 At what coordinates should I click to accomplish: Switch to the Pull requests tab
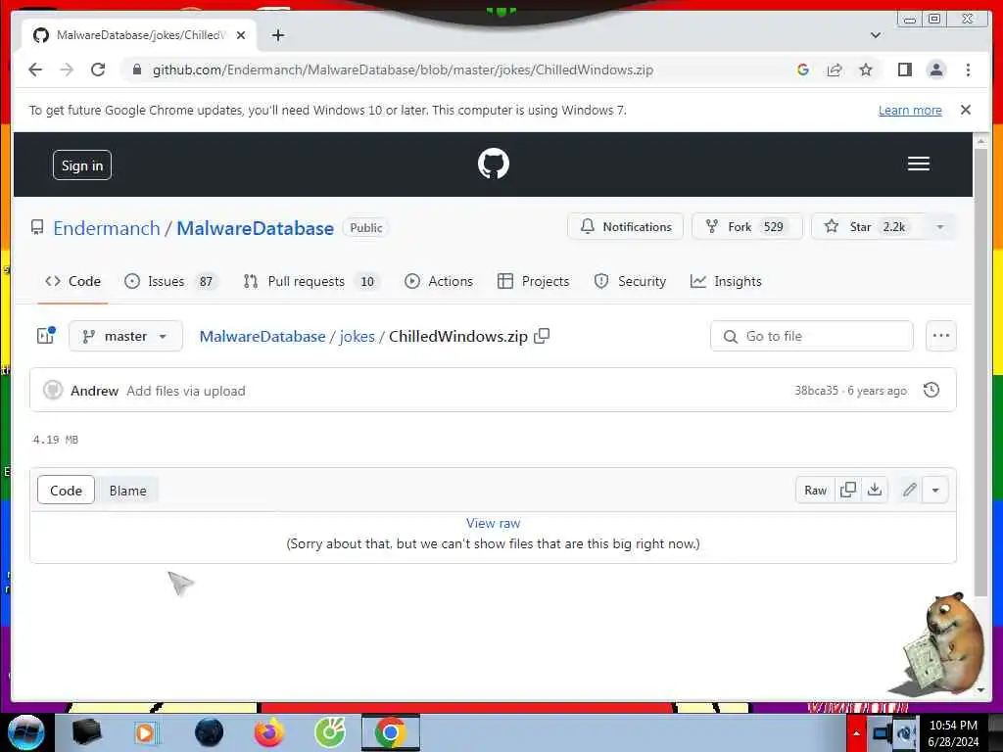(312, 281)
